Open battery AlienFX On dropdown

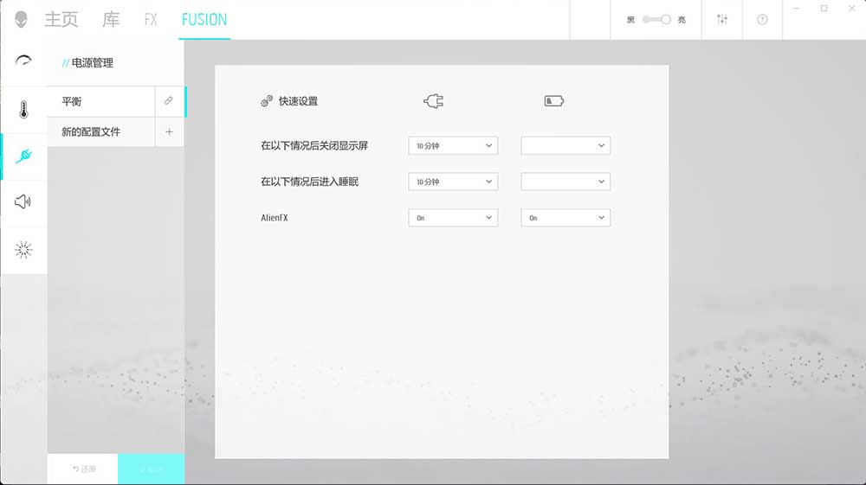565,218
